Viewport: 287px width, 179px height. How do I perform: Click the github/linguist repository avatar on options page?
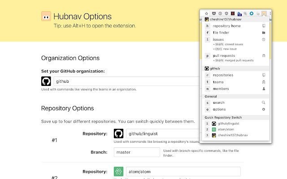click(x=118, y=133)
